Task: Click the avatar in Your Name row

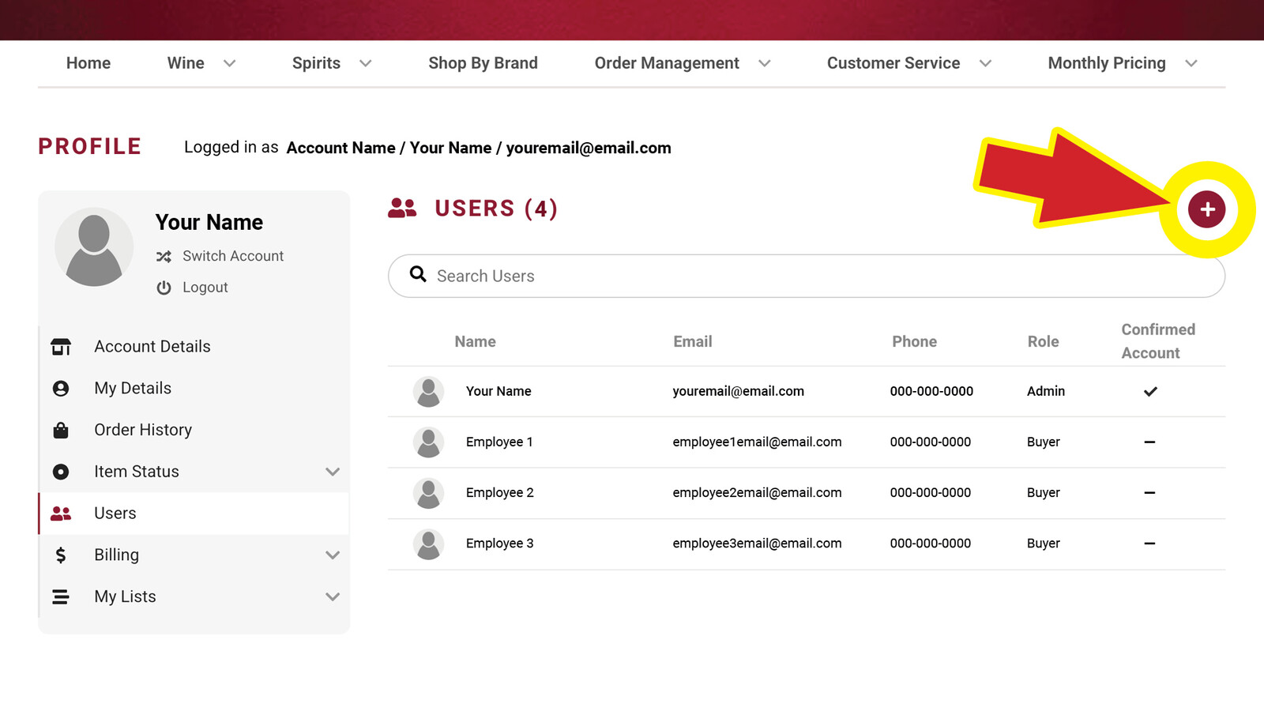Action: coord(428,392)
